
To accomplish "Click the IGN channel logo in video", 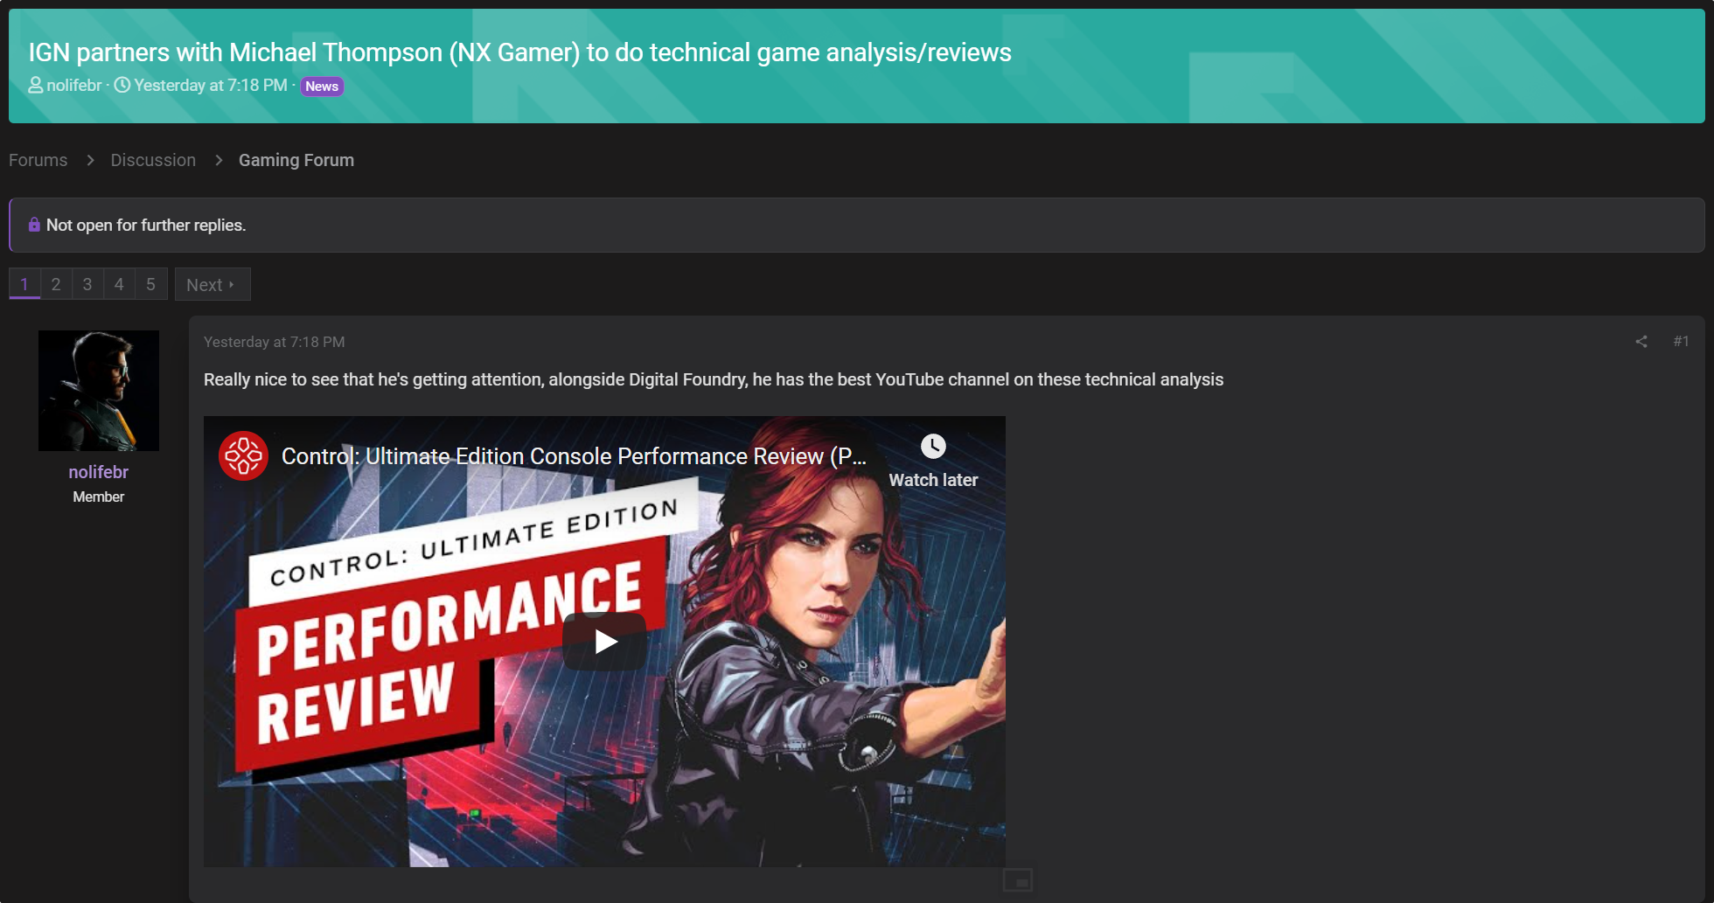I will (243, 455).
